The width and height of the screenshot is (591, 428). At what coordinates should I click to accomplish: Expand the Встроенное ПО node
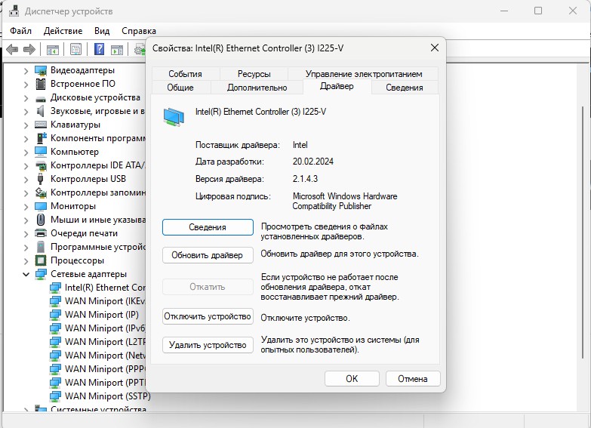(x=26, y=85)
